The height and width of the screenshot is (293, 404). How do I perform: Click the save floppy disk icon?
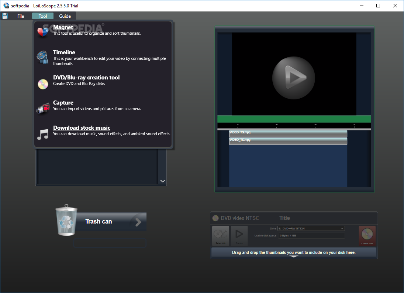click(x=5, y=16)
